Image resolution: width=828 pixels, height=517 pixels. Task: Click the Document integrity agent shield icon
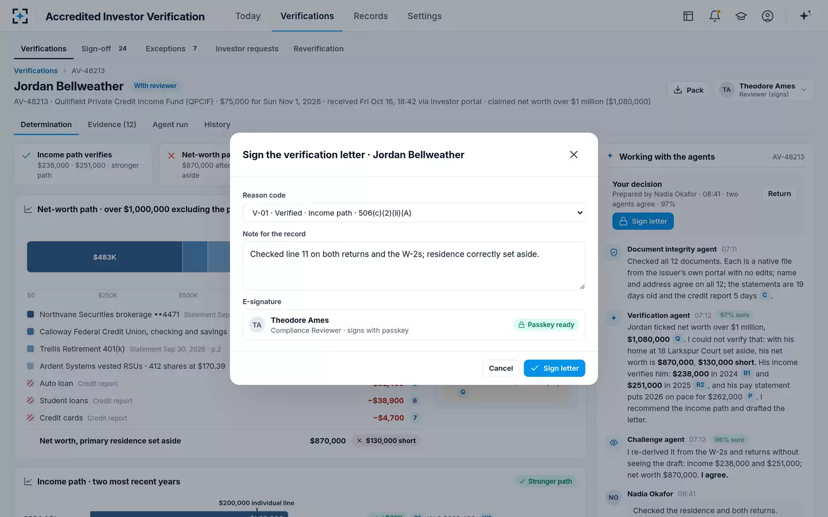click(x=614, y=252)
